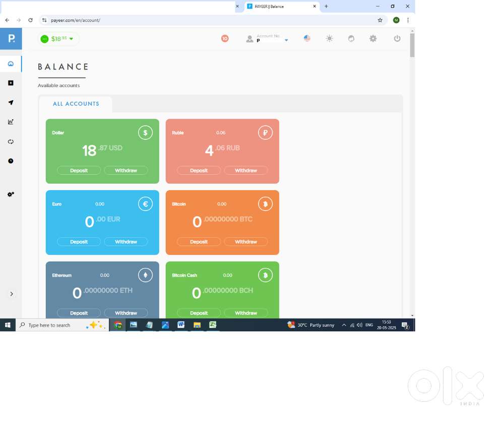Open the settings gear in top bar
The height and width of the screenshot is (432, 504).
[x=373, y=39]
